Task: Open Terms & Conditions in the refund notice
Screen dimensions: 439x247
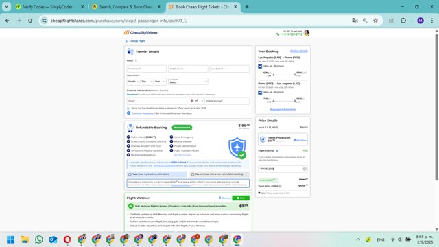Action: (x=165, y=166)
